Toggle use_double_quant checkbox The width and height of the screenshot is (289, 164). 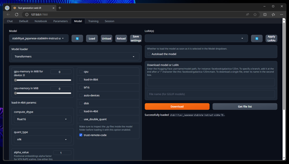tap(81, 119)
